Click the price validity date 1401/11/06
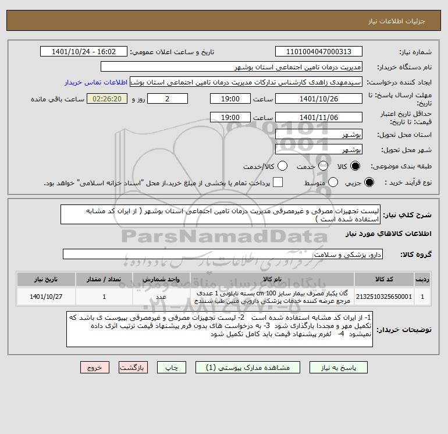 319,117
